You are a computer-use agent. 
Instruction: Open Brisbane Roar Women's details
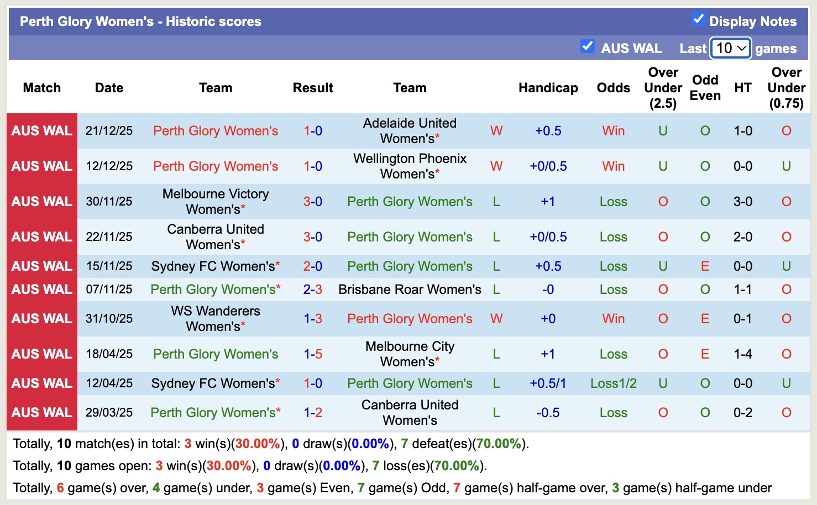click(x=409, y=289)
